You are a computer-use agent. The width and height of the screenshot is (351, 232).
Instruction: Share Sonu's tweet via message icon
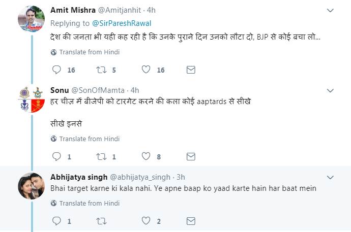(x=191, y=156)
